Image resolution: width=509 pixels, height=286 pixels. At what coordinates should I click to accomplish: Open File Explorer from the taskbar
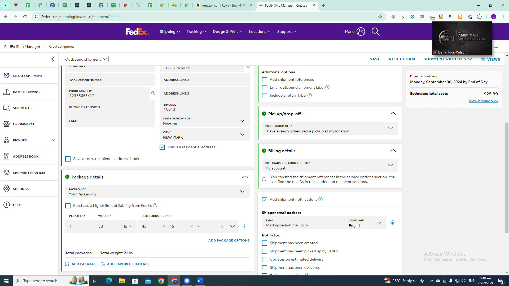(x=122, y=281)
